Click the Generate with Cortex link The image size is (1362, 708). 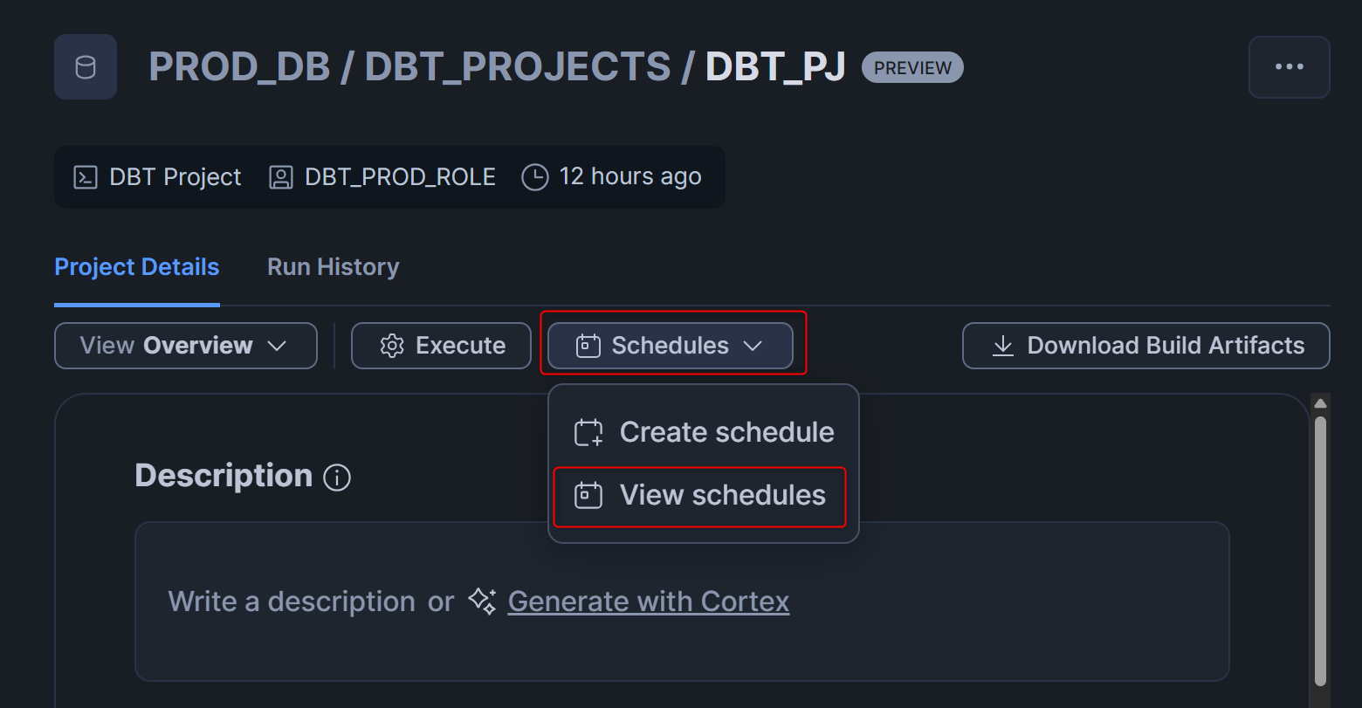(x=648, y=601)
